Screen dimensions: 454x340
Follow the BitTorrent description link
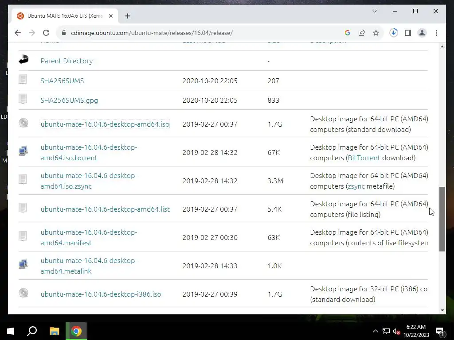364,158
